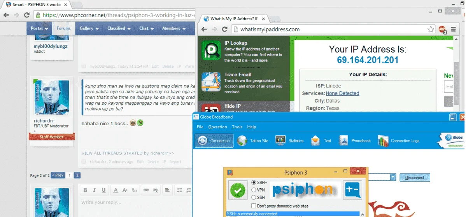Click the Disconnect button in Globe Broadband

[x=415, y=177]
